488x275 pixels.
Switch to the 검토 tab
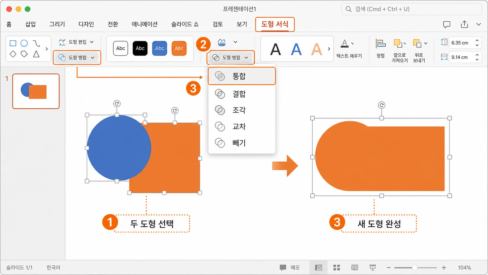pyautogui.click(x=218, y=24)
